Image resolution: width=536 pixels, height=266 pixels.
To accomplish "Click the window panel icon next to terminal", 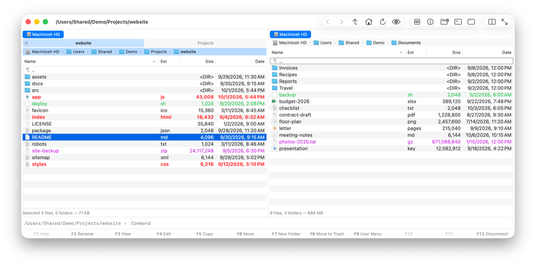I will (472, 22).
